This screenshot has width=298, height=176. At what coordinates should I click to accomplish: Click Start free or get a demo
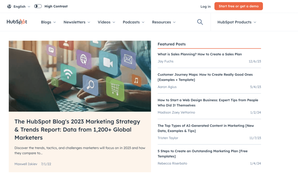coord(238,6)
